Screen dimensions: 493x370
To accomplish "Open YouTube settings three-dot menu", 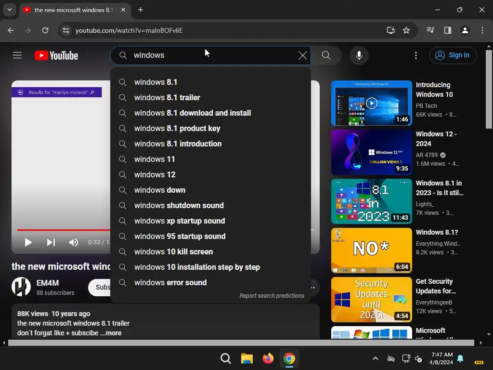I will (x=415, y=55).
